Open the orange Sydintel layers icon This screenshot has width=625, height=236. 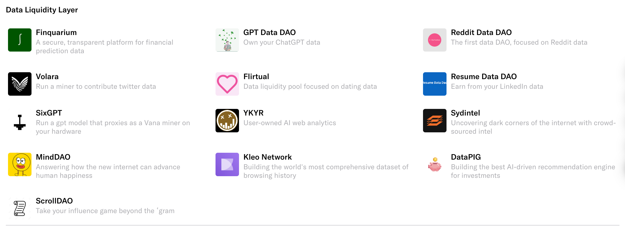pyautogui.click(x=435, y=120)
